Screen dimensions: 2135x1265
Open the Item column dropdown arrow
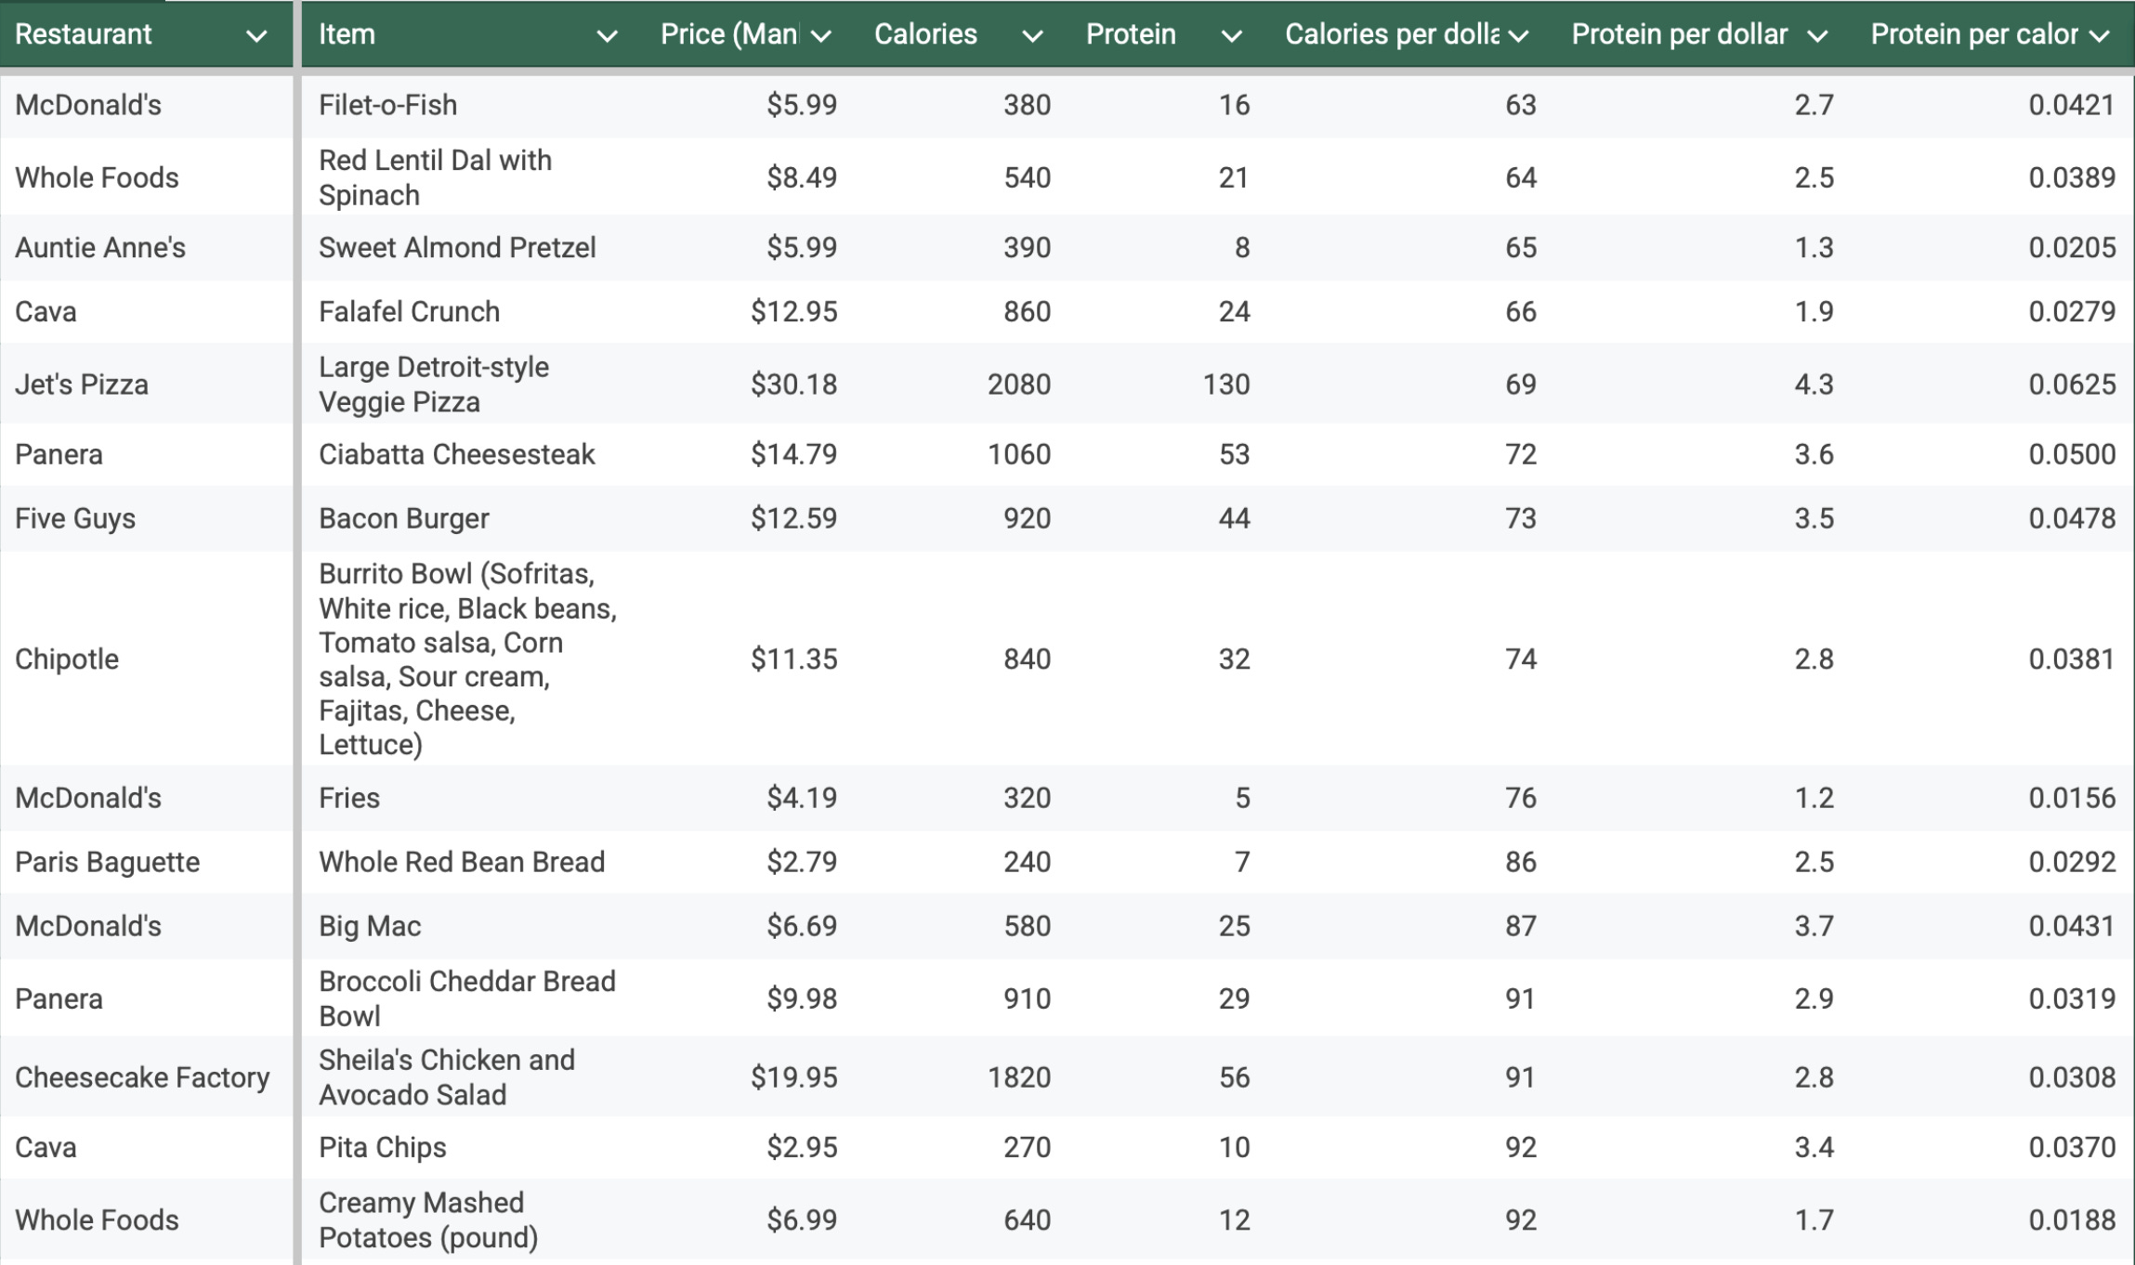point(607,36)
